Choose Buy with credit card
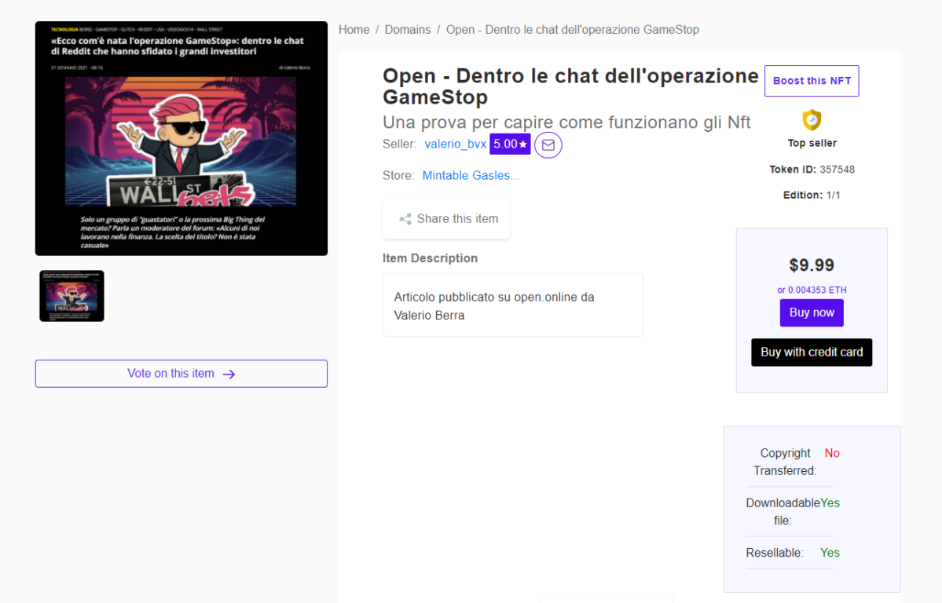The image size is (942, 603). click(x=812, y=352)
